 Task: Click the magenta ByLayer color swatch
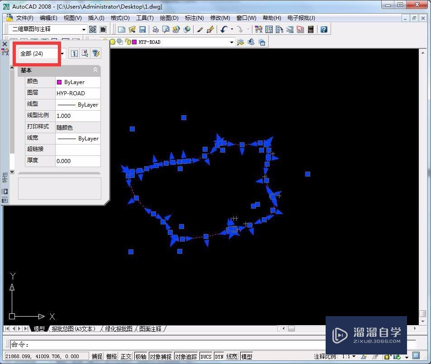[60, 82]
